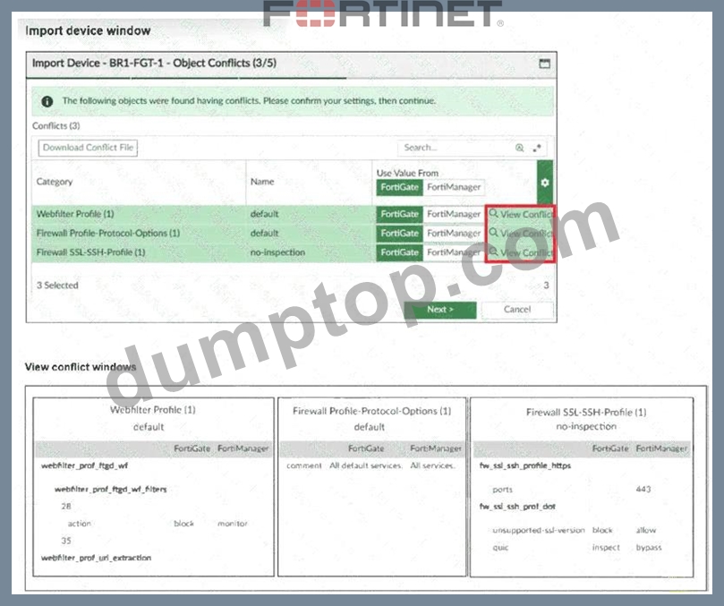Screen dimensions: 724x606
Task: Set header Use Value From to FortiGate
Action: pyautogui.click(x=399, y=187)
